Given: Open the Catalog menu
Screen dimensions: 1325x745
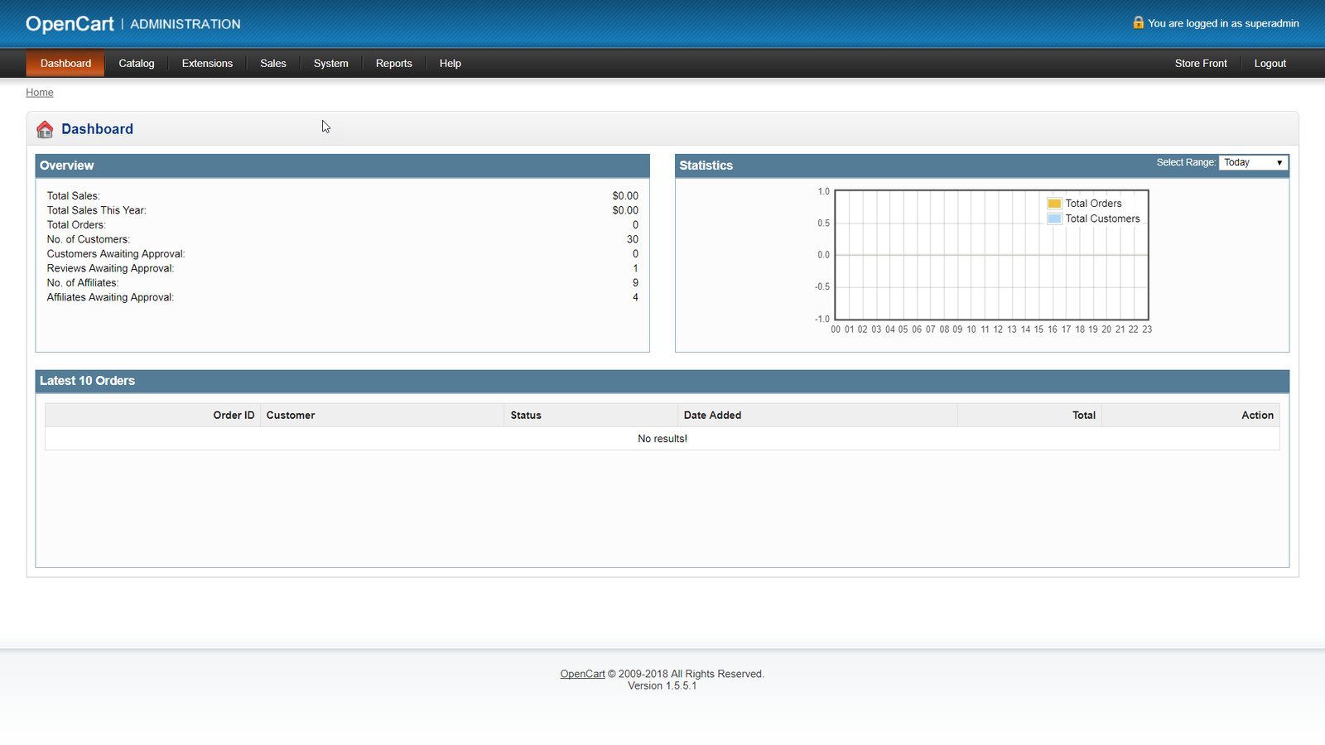Looking at the screenshot, I should tap(137, 64).
